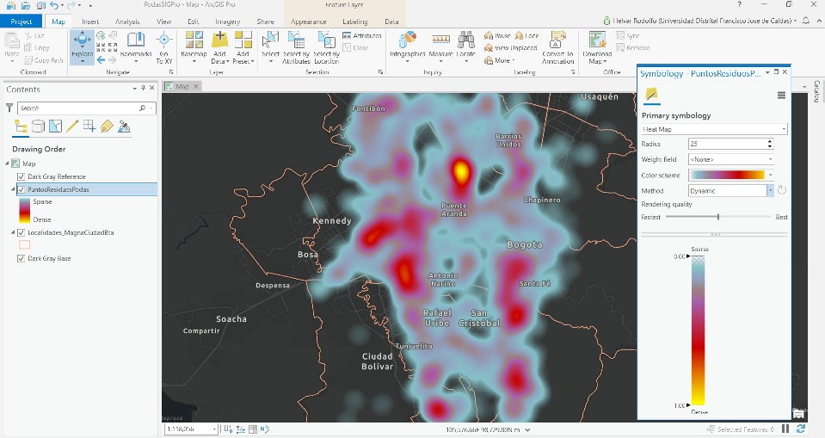This screenshot has height=438, width=825.
Task: Open the Method Dynamic dropdown
Action: (730, 191)
